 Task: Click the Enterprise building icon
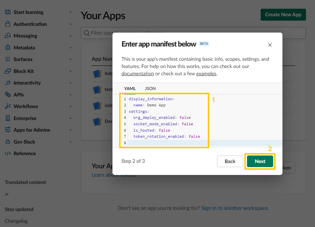[8, 118]
